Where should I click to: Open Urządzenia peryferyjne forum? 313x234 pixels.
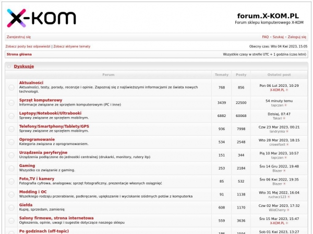pyautogui.click(x=43, y=152)
